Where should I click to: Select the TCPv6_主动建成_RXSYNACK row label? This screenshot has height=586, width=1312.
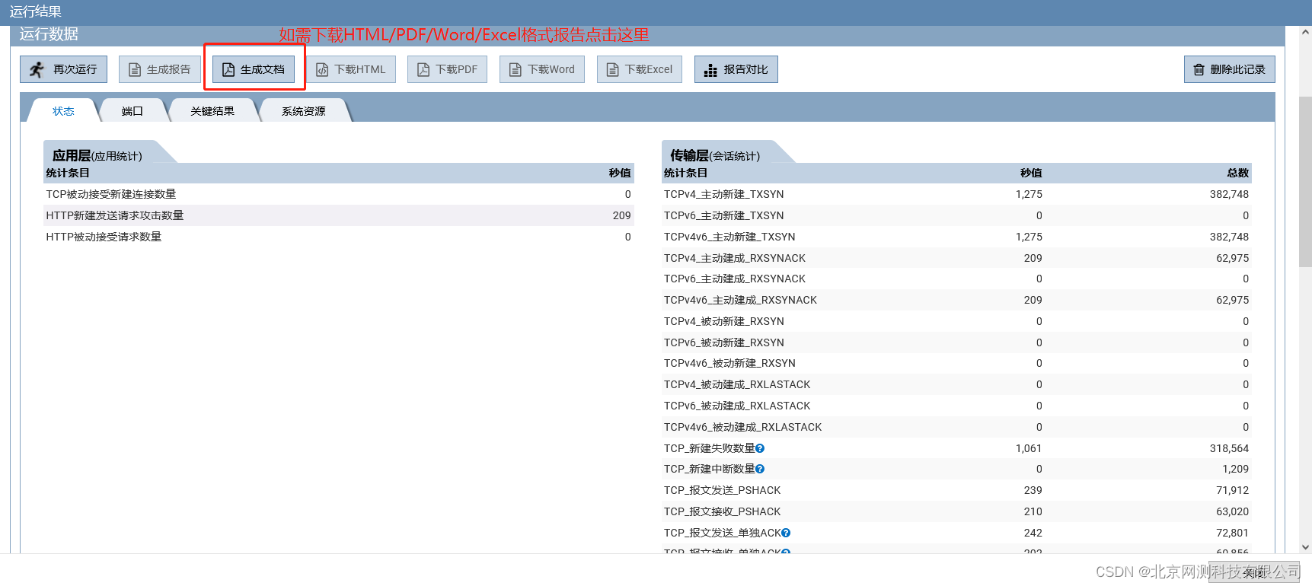point(735,279)
